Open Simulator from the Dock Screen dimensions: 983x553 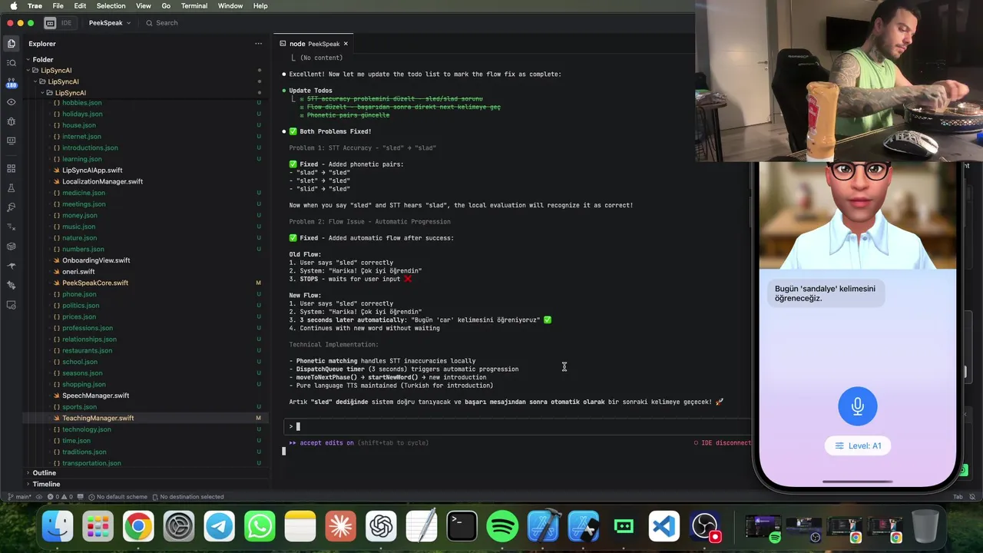[584, 527]
